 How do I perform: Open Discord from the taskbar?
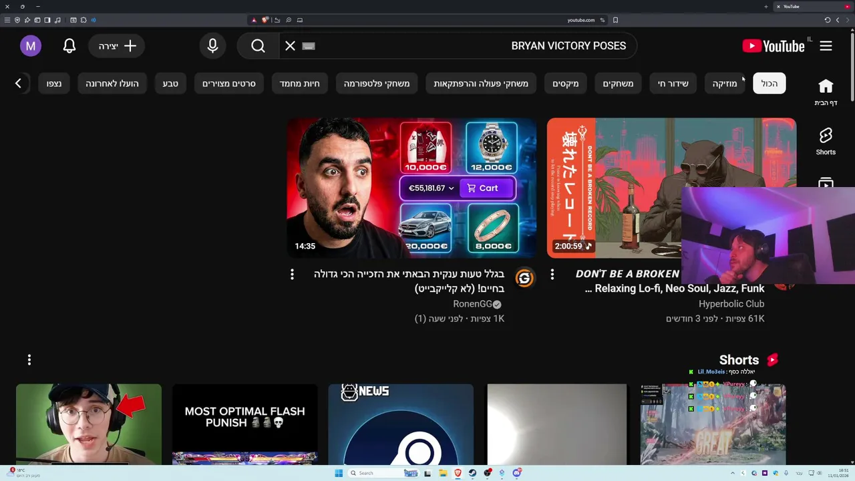tap(517, 473)
